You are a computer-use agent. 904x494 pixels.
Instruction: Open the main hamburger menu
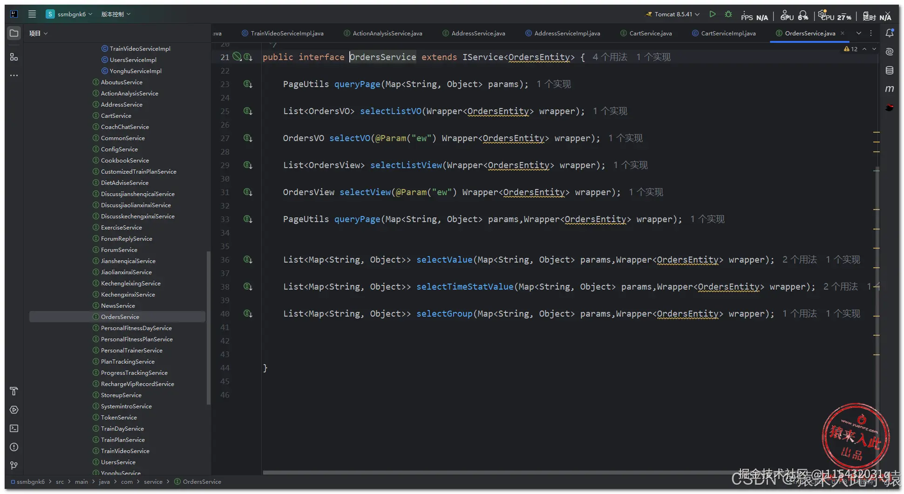(32, 14)
